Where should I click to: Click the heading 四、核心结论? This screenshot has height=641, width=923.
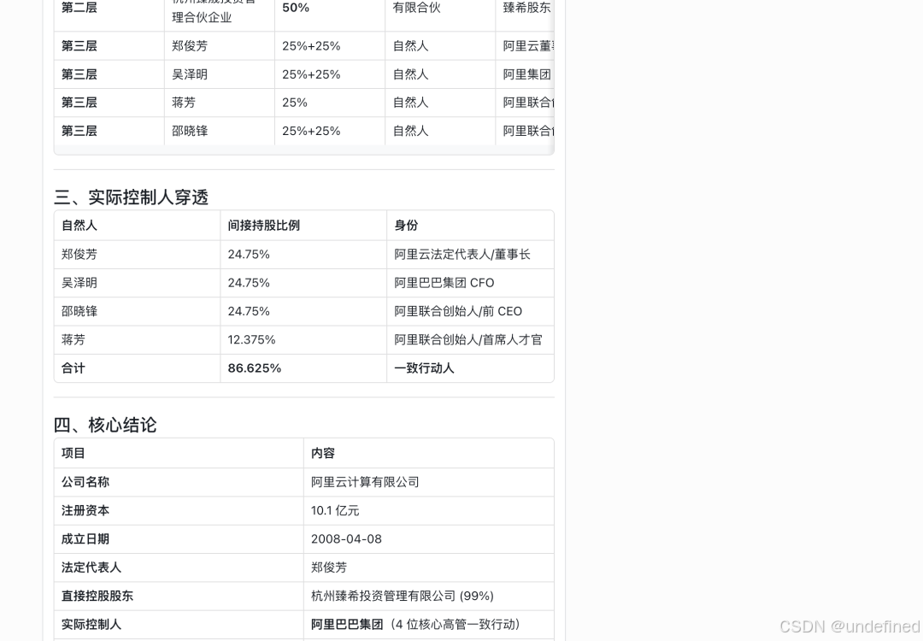click(105, 425)
